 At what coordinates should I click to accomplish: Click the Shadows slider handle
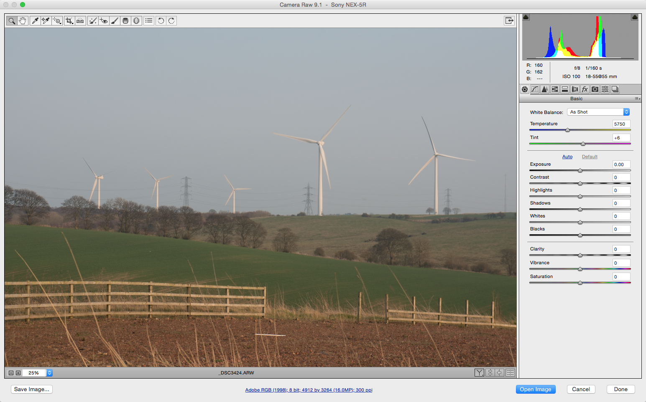(580, 210)
